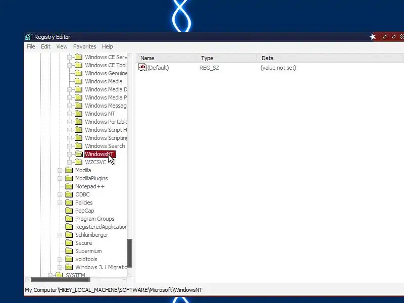Expand the Policies key
404x303 pixels.
[60, 203]
